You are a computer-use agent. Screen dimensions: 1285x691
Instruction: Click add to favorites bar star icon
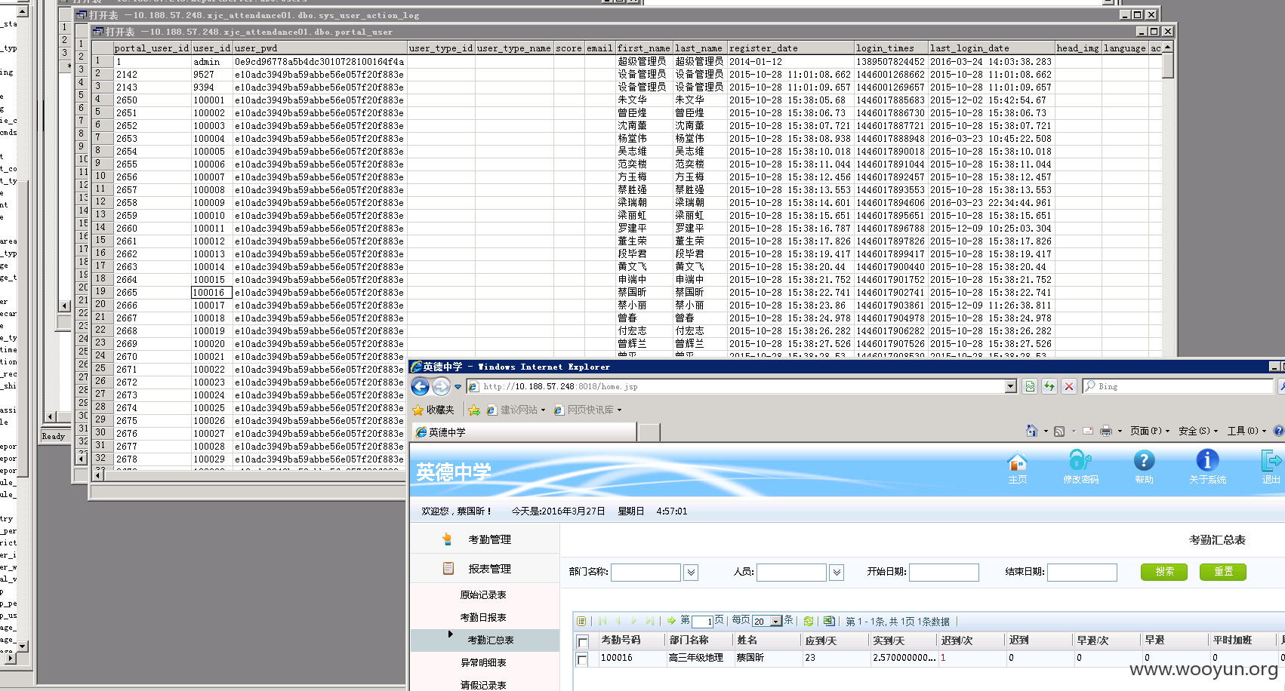[474, 410]
